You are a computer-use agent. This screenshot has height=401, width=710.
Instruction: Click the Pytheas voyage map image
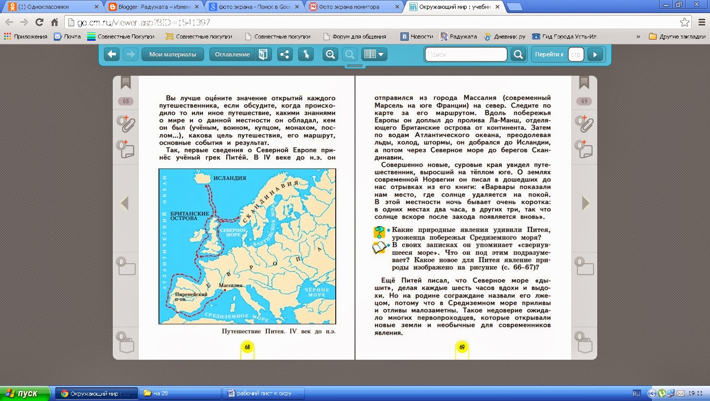point(247,246)
